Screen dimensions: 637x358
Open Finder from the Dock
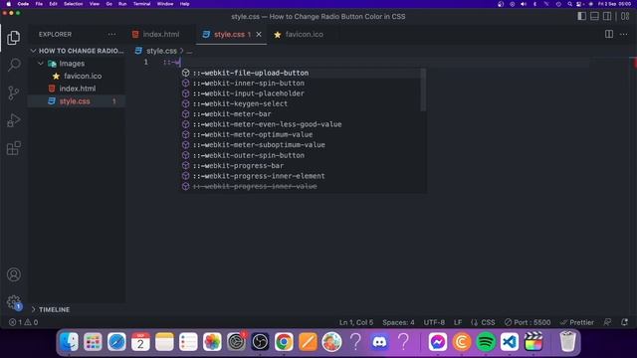click(x=69, y=342)
